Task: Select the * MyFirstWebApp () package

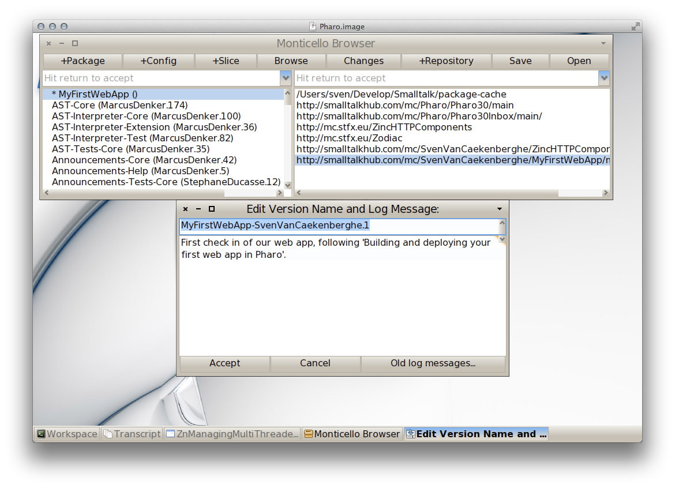Action: click(163, 94)
